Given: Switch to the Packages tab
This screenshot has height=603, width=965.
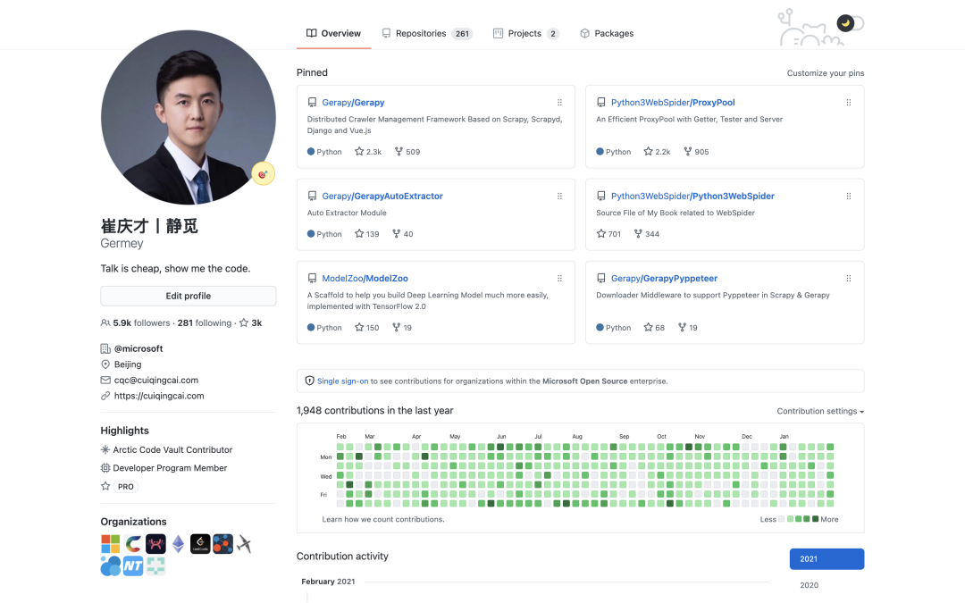Looking at the screenshot, I should (607, 33).
